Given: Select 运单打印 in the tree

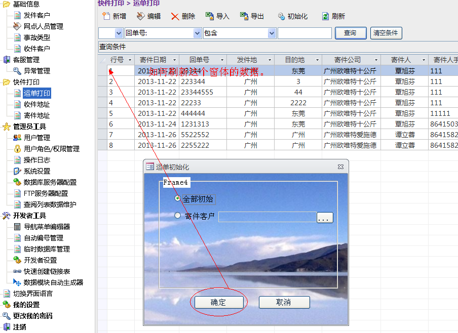Looking at the screenshot, I should click(37, 93).
